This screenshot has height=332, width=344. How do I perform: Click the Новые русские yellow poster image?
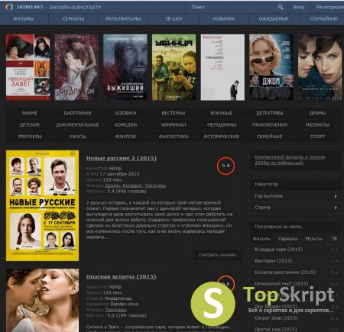(x=42, y=205)
